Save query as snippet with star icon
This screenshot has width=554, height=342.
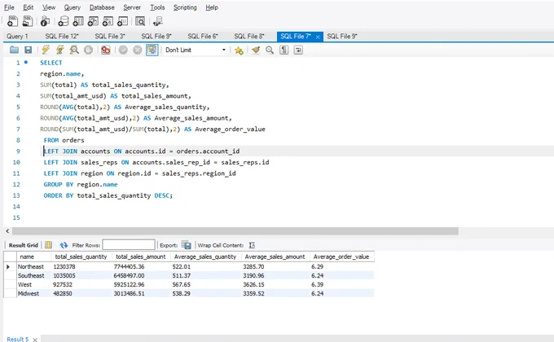(x=239, y=50)
